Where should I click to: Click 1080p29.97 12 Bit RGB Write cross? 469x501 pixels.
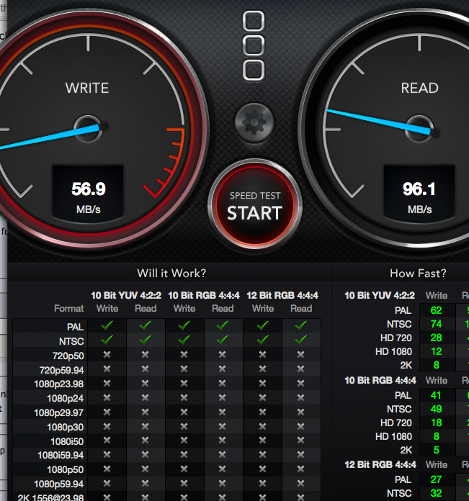point(263,412)
